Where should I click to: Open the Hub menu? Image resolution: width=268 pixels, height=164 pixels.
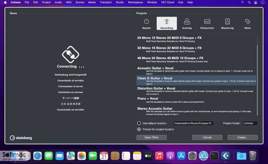tap(180, 2)
